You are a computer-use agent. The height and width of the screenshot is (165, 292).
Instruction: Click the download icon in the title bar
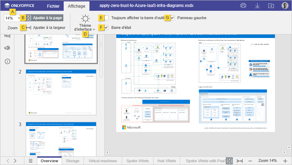point(257,6)
